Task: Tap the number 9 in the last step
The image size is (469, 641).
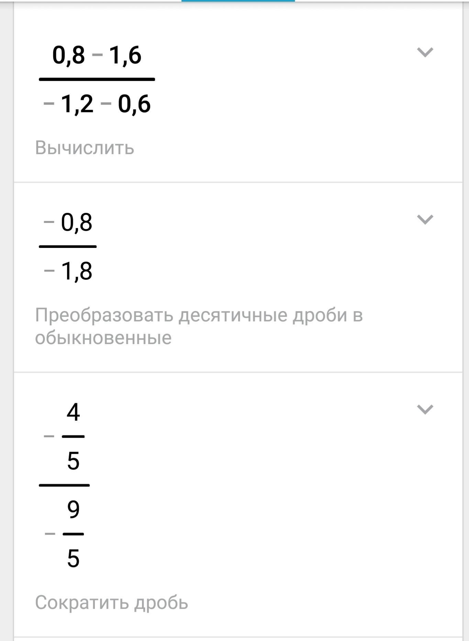Action: click(x=73, y=510)
